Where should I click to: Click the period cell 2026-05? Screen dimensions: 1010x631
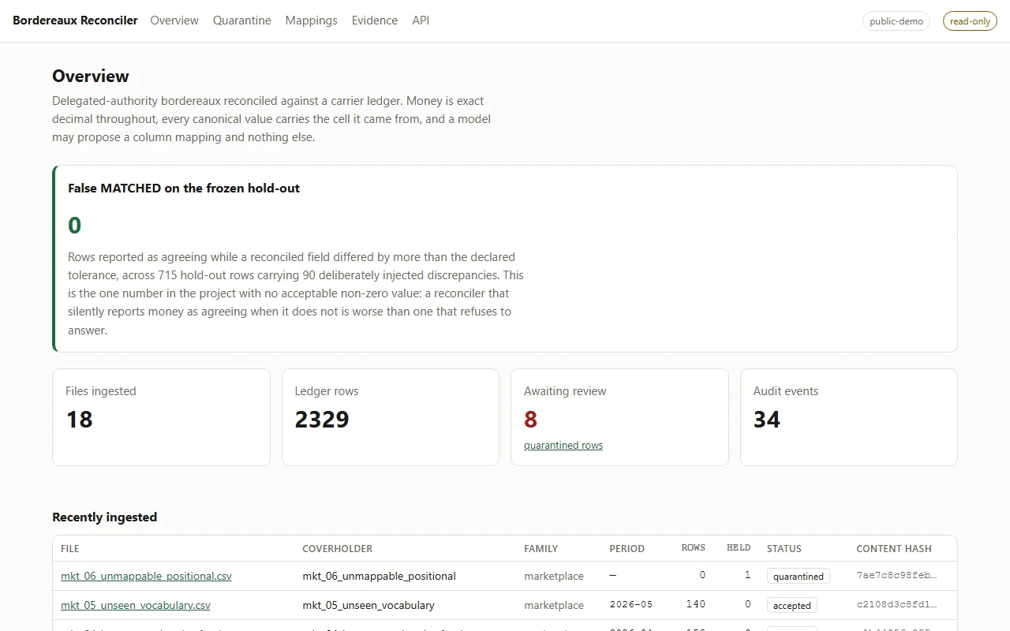[x=633, y=605]
